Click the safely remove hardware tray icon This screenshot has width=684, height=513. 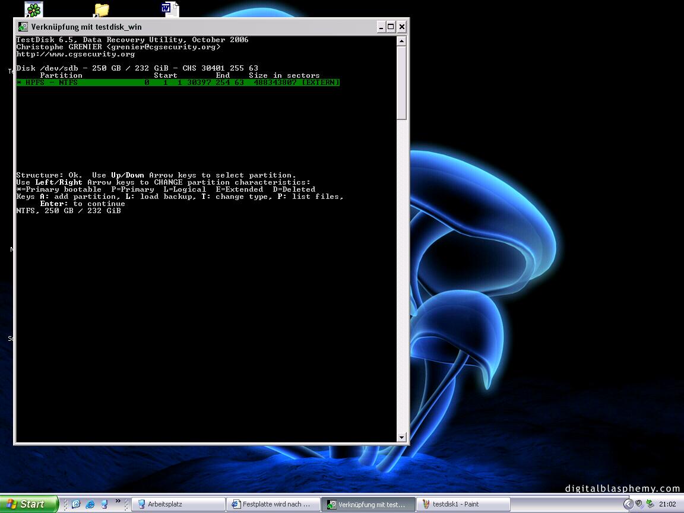650,504
